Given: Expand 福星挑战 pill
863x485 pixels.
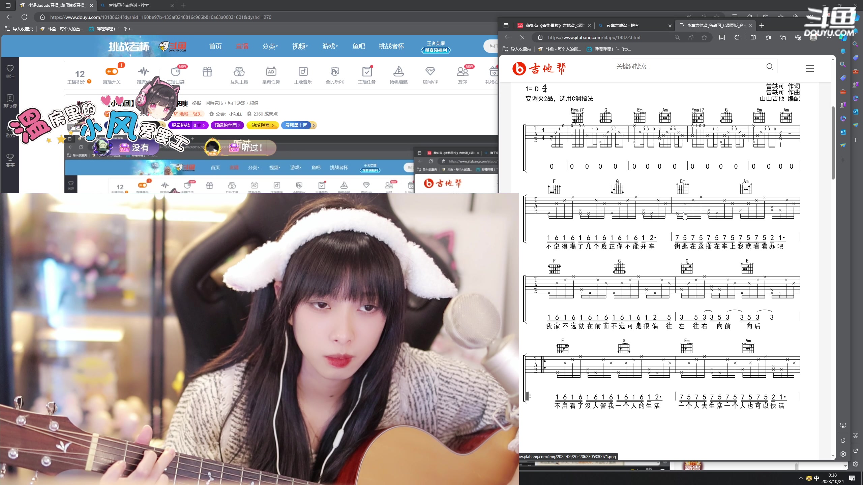Looking at the screenshot, I should (188, 125).
